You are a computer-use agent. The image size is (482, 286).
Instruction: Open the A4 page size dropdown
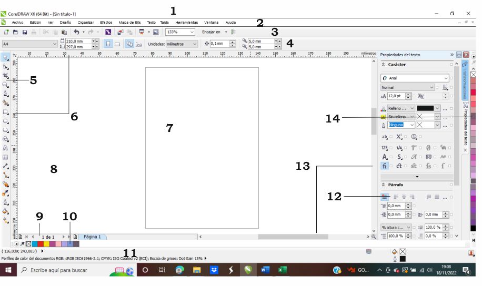click(54, 44)
